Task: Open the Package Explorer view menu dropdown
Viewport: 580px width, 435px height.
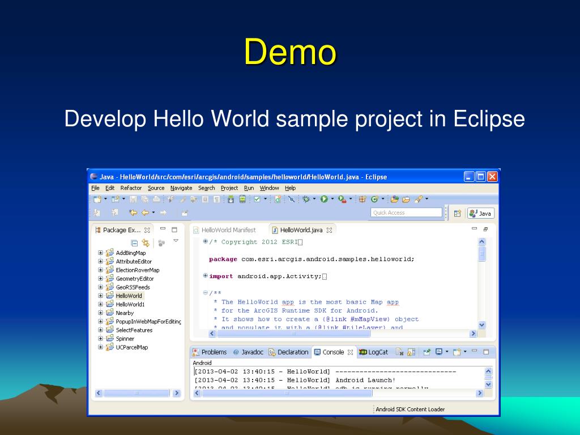Action: click(x=176, y=241)
